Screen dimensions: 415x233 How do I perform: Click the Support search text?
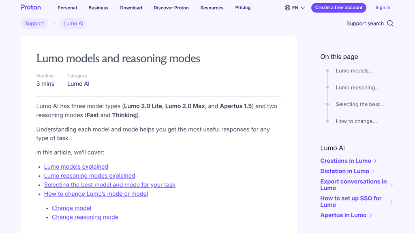tap(365, 23)
